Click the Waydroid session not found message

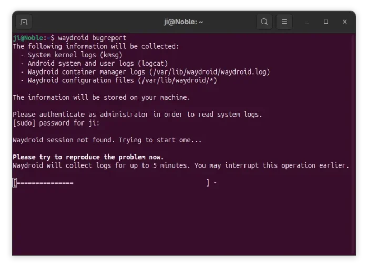pos(107,140)
